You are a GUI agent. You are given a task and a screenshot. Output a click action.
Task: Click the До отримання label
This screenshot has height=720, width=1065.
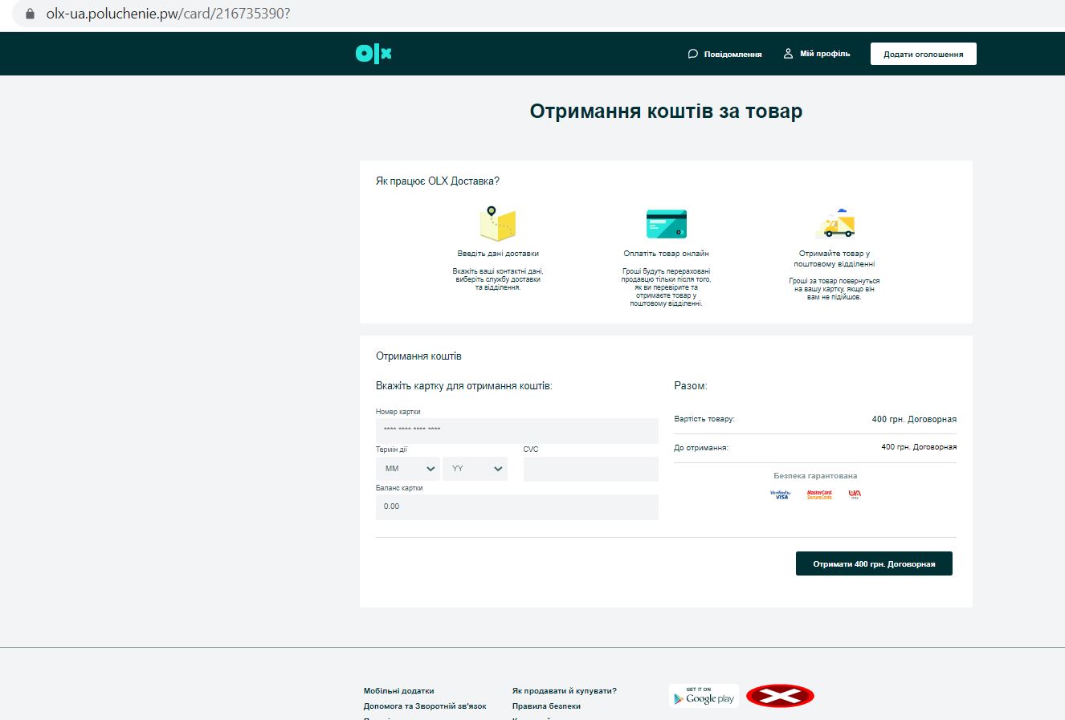tap(701, 447)
